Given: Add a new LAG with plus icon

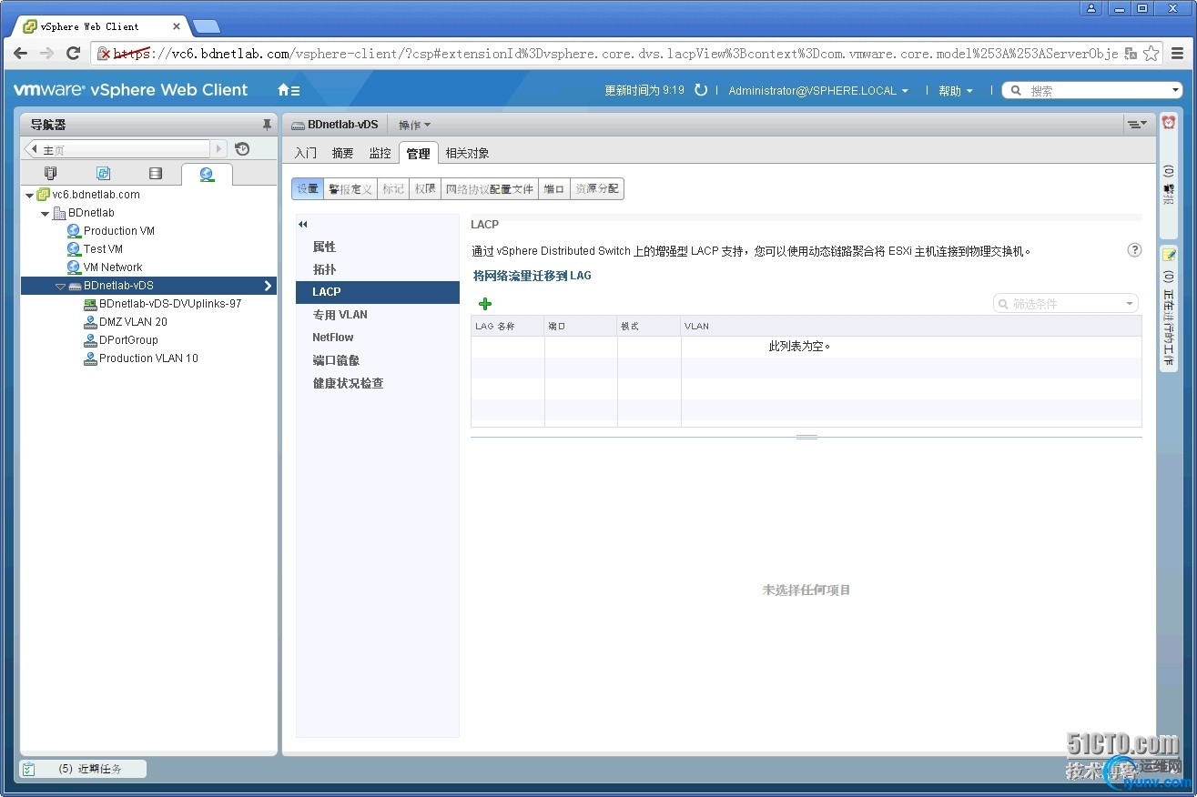Looking at the screenshot, I should click(485, 304).
